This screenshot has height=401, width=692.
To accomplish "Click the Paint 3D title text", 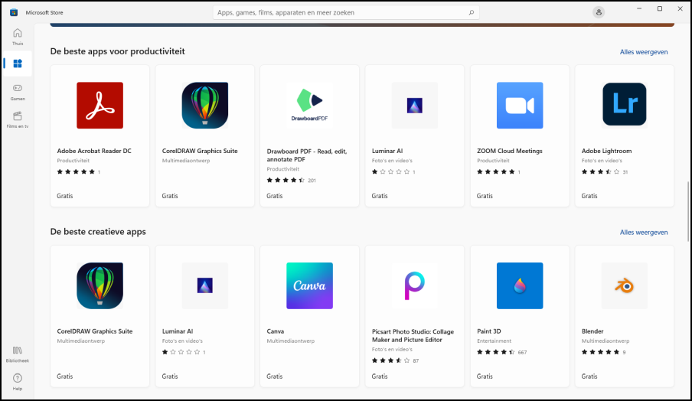I will 489,331.
